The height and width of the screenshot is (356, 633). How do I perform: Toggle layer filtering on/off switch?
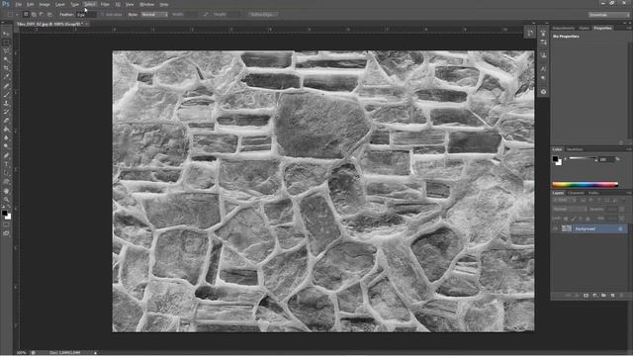pyautogui.click(x=622, y=200)
